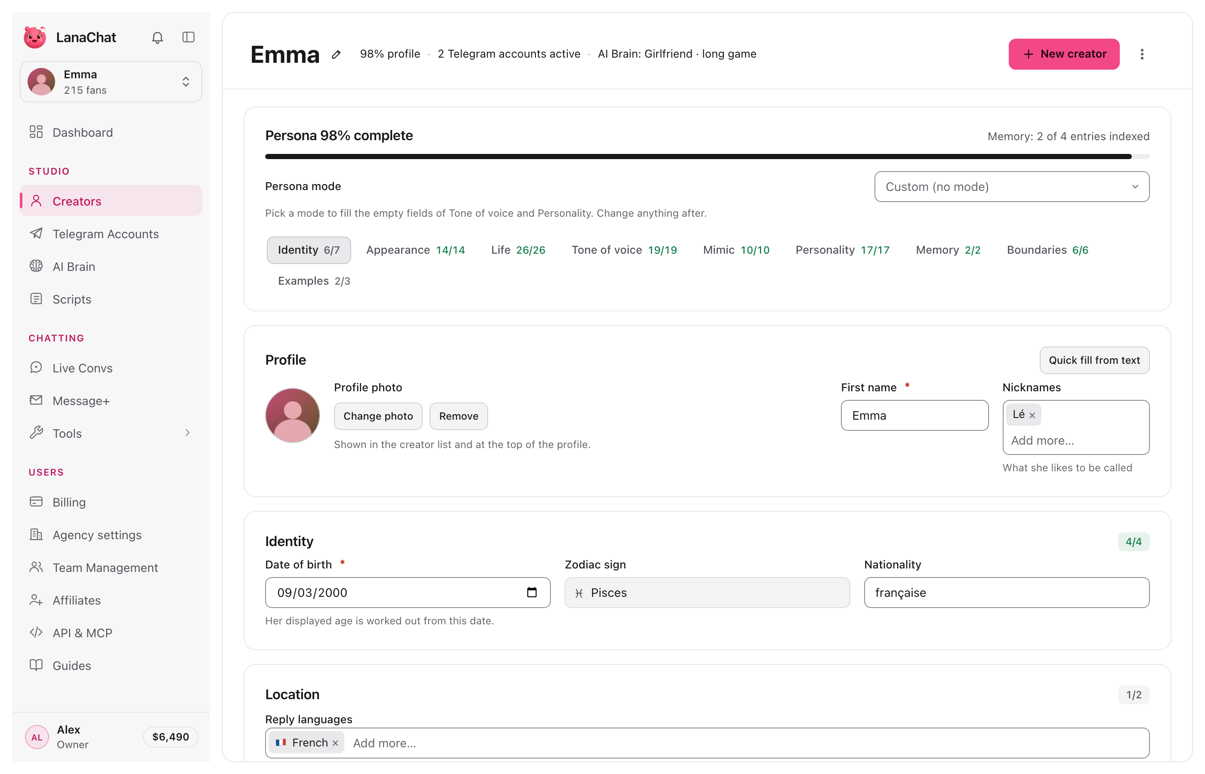Open Scripts page
Viewport: 1205px width, 774px height.
tap(111, 299)
